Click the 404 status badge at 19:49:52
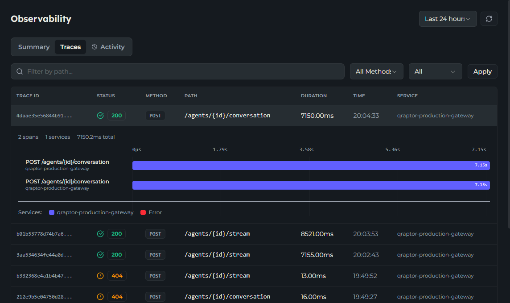510x303 pixels. (x=117, y=276)
